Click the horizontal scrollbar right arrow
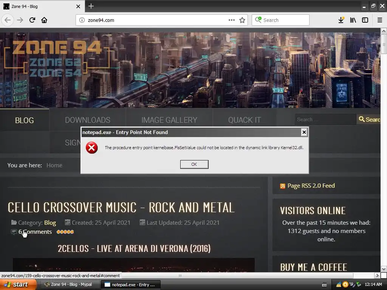 377,275
